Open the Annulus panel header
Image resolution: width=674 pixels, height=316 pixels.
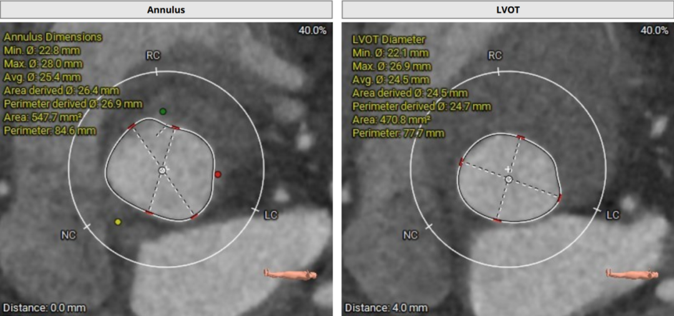pos(166,9)
